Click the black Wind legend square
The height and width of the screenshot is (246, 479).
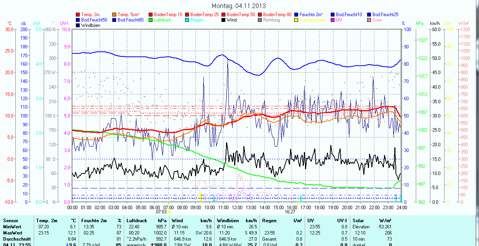click(x=223, y=20)
